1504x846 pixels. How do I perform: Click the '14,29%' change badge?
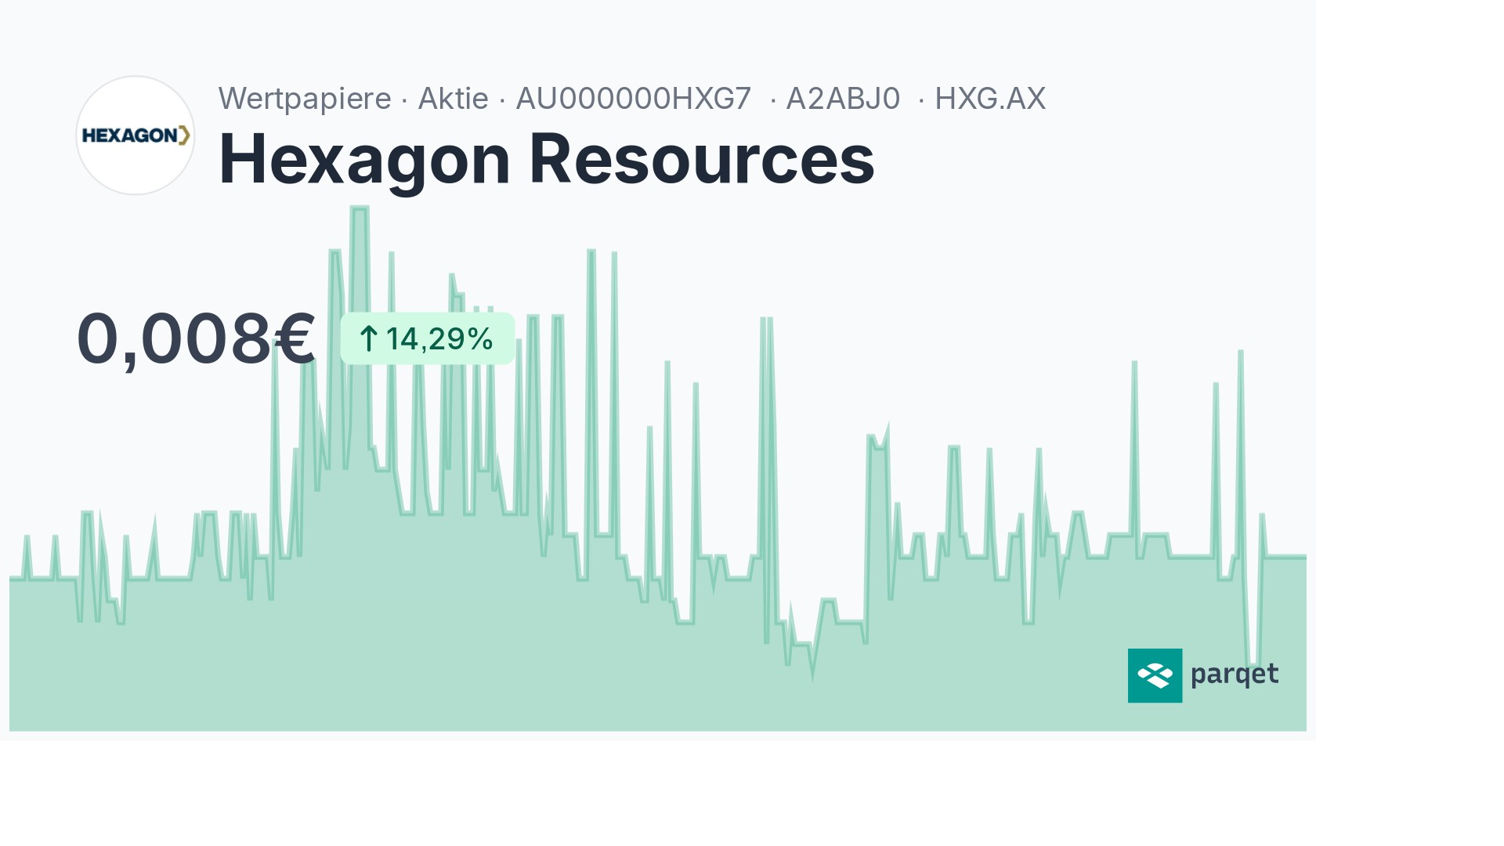click(x=428, y=338)
